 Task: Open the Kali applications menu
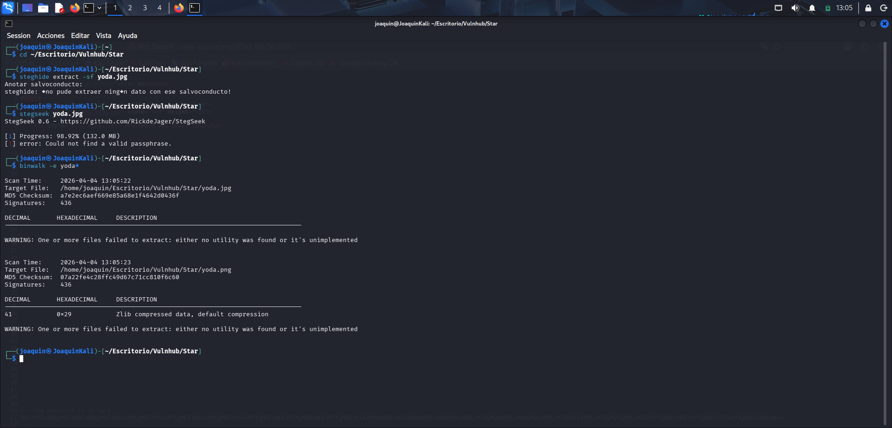pos(8,8)
